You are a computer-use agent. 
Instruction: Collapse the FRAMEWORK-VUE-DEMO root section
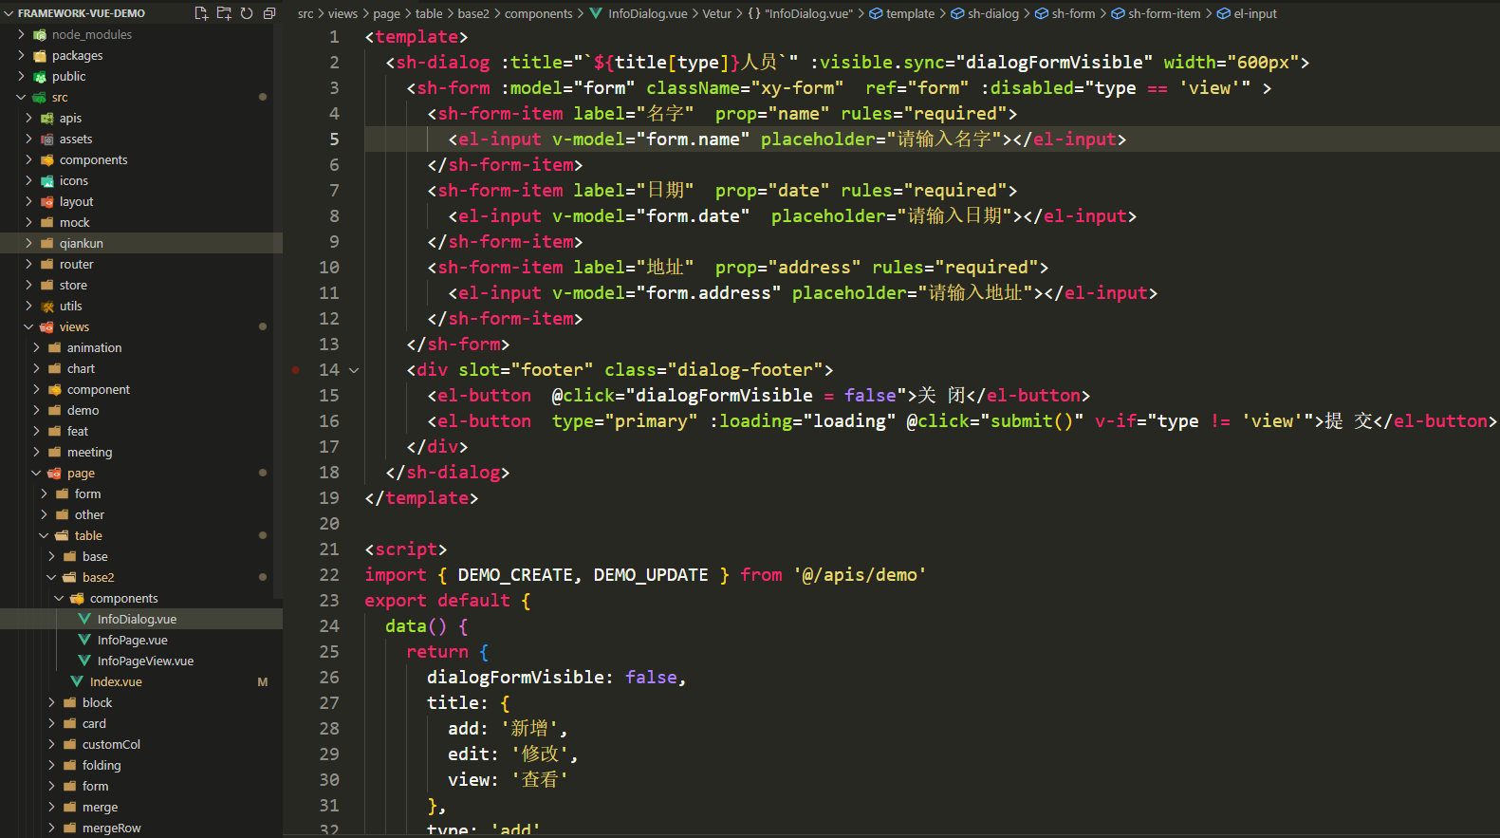[9, 13]
